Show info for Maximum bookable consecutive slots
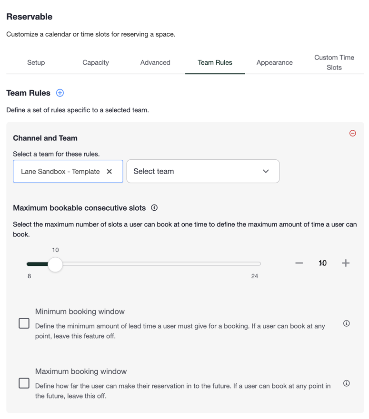 tap(154, 208)
